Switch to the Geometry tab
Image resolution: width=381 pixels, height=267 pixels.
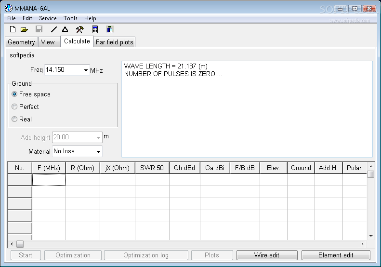tap(21, 42)
